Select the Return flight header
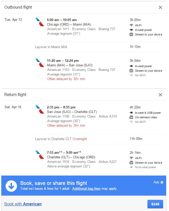The image size is (169, 211). [x=15, y=95]
